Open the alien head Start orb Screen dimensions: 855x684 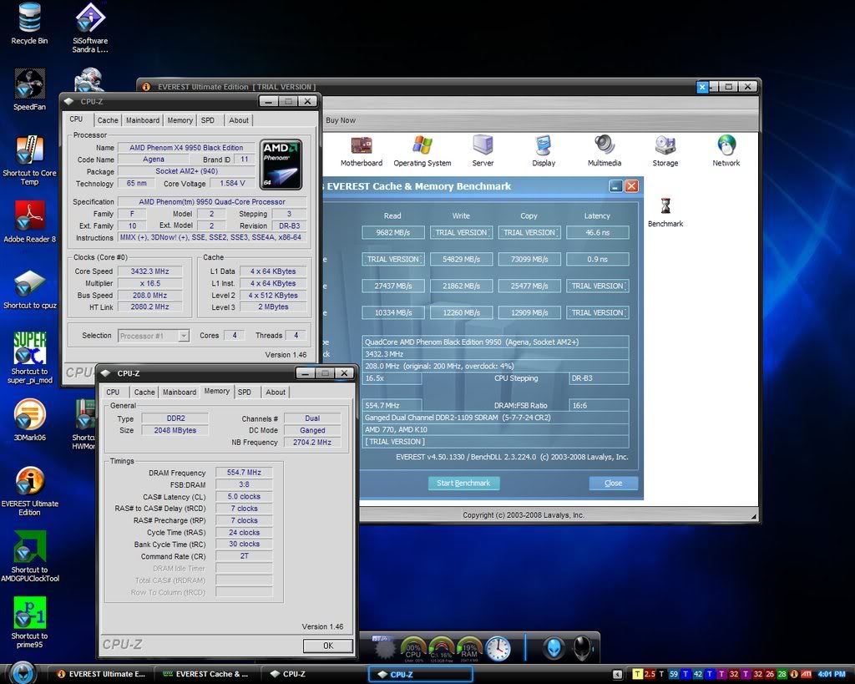tap(23, 673)
